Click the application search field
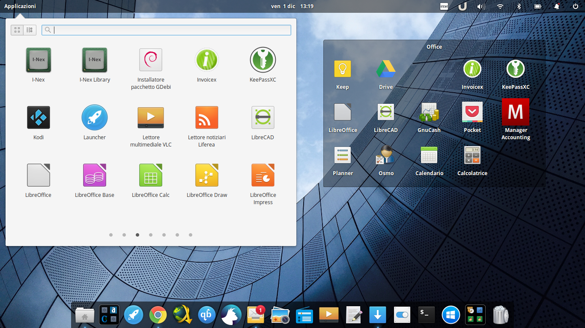The image size is (585, 328). [x=167, y=30]
